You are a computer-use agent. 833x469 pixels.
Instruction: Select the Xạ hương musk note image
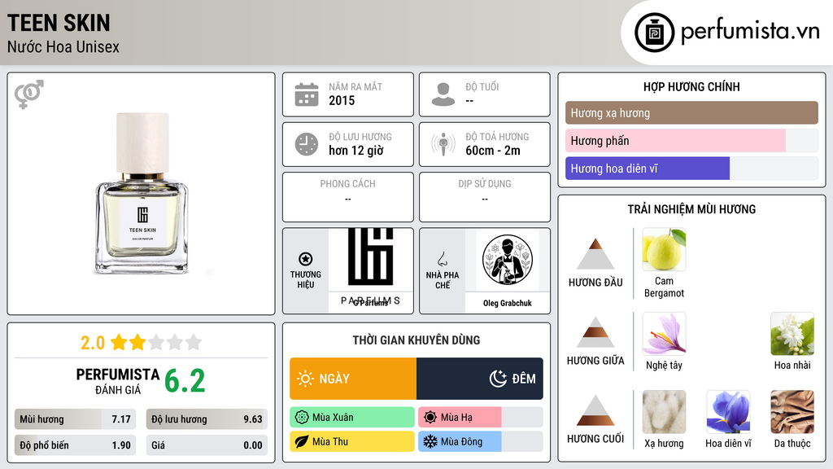664,411
